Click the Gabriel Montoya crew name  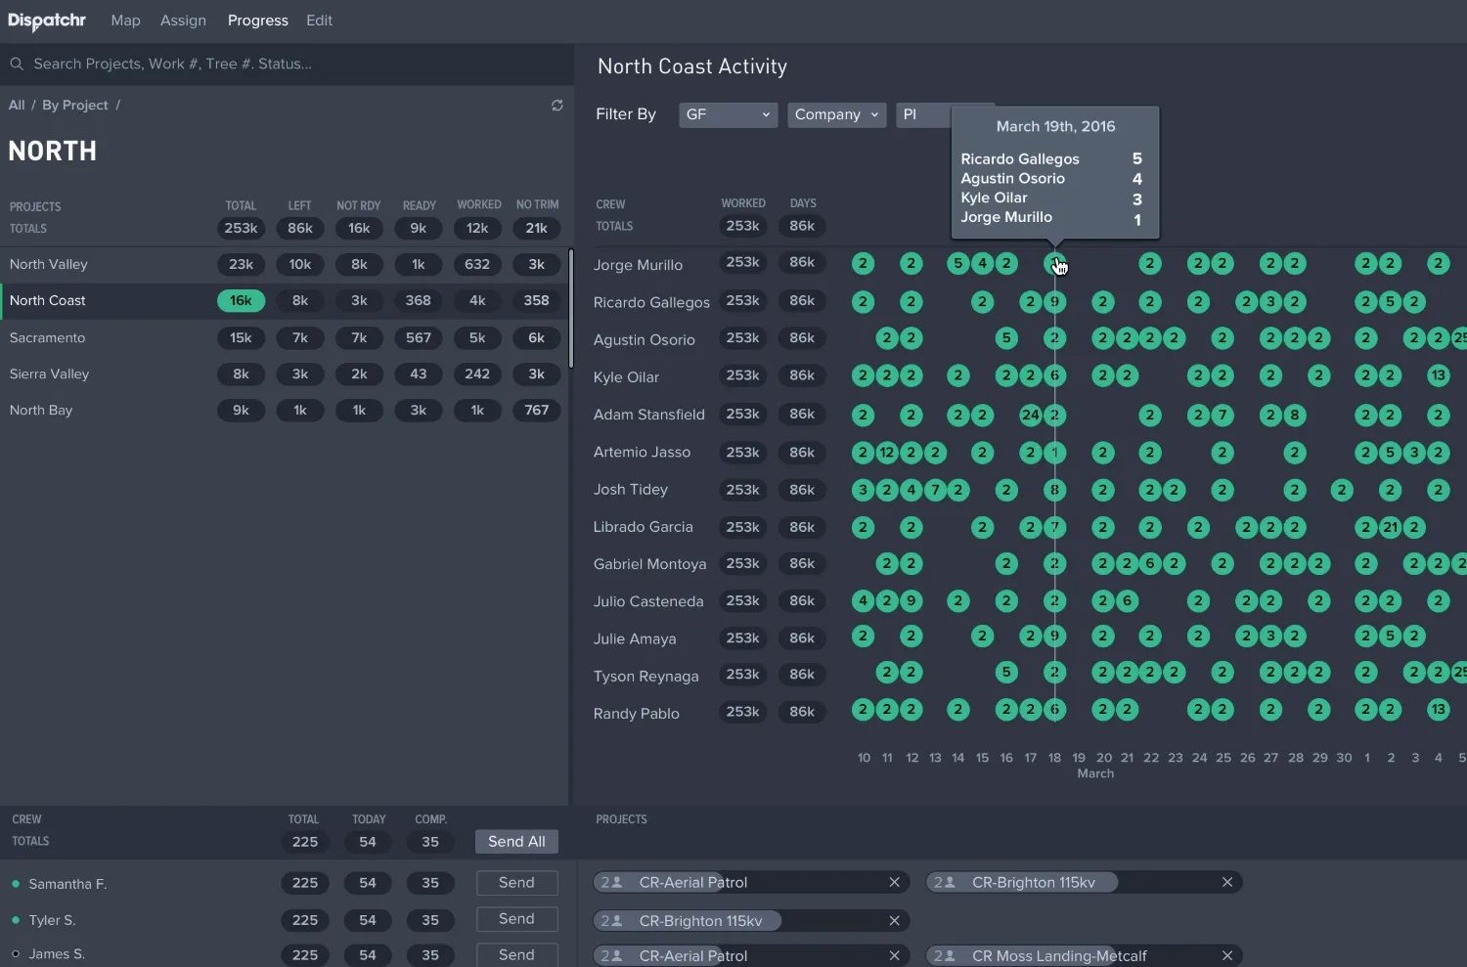click(x=649, y=564)
